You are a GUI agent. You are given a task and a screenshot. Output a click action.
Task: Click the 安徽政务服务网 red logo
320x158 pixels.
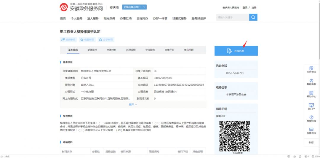click(64, 7)
